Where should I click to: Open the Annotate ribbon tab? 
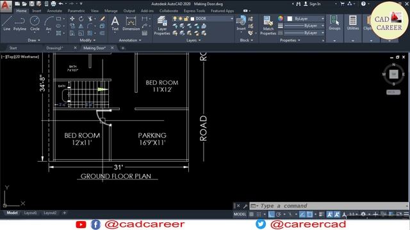[54, 11]
